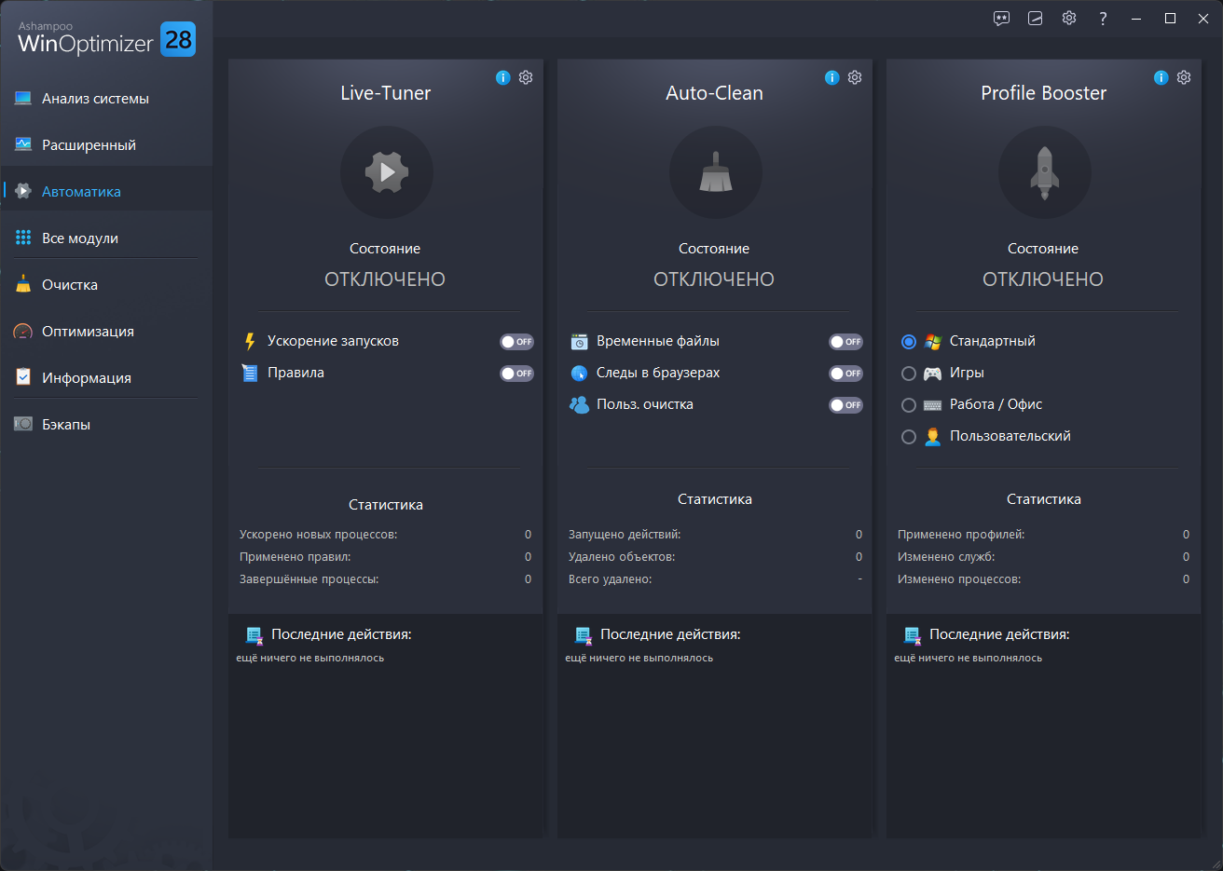1223x871 pixels.
Task: Open Live-Tuner info icon
Action: pos(503,77)
